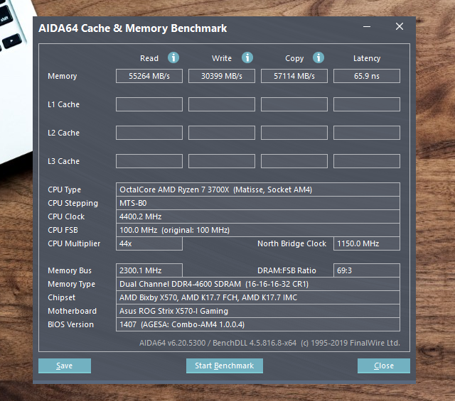Click the Copy column header
Image resolution: width=455 pixels, height=401 pixels.
pyautogui.click(x=294, y=58)
